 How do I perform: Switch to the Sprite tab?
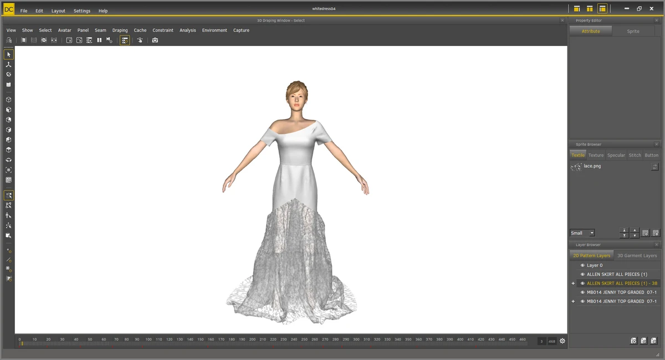[633, 32]
